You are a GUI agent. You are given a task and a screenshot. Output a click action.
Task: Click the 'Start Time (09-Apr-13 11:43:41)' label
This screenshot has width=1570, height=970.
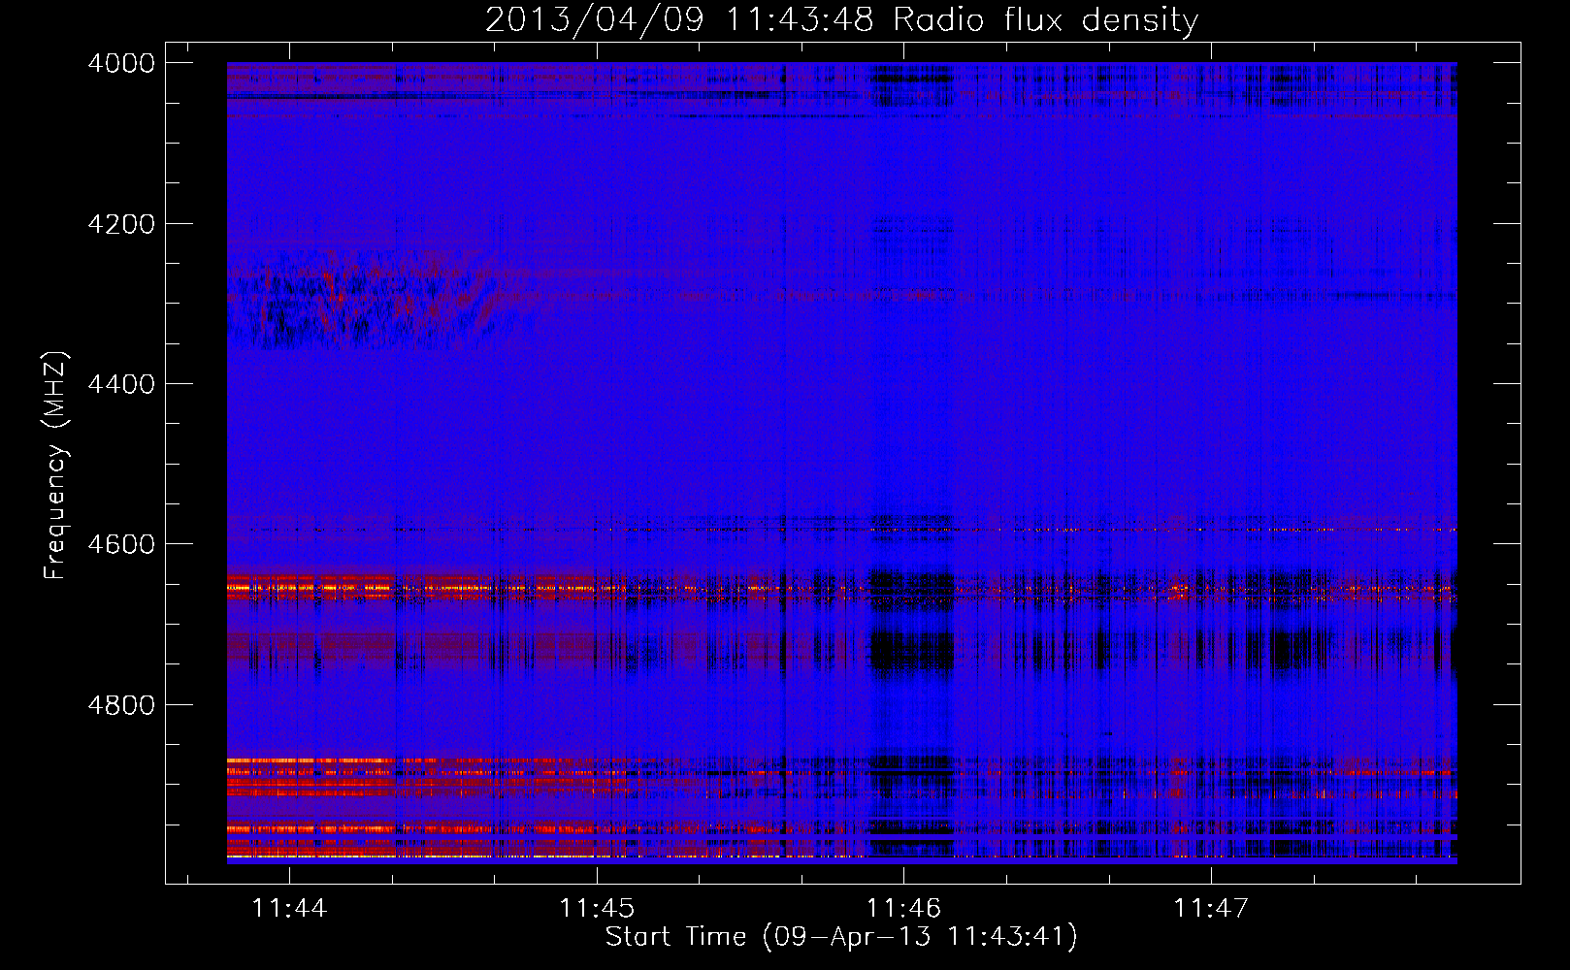click(841, 936)
